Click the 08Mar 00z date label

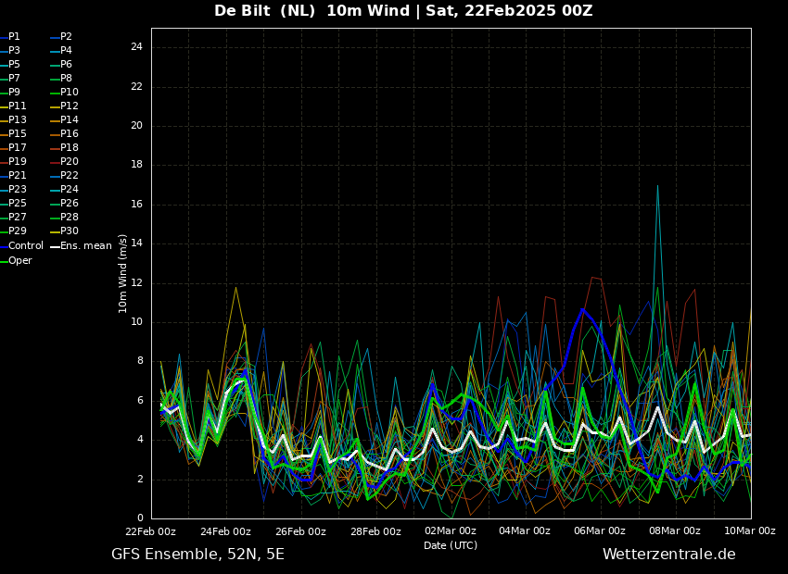pyautogui.click(x=675, y=531)
